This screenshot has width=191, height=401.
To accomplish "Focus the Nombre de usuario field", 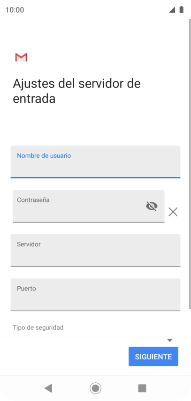I will pos(96,162).
